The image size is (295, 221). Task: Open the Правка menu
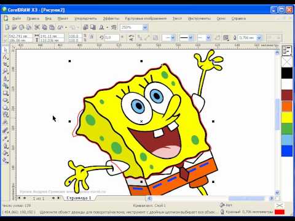pyautogui.click(x=33, y=18)
